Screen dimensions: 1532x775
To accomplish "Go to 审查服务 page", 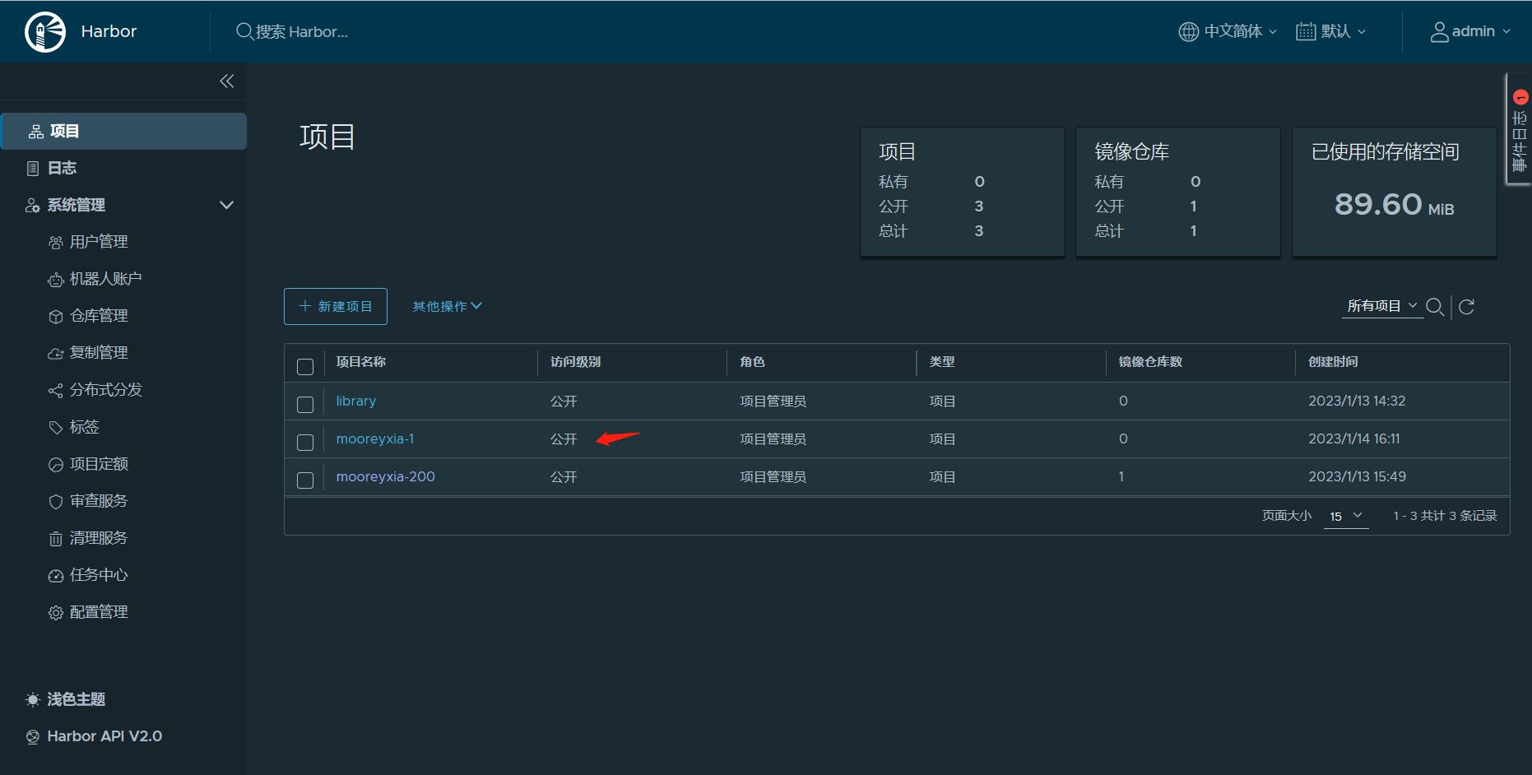I will tap(99, 501).
